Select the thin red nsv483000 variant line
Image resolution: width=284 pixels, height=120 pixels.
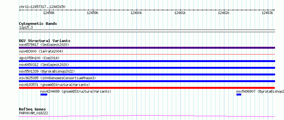point(147,54)
